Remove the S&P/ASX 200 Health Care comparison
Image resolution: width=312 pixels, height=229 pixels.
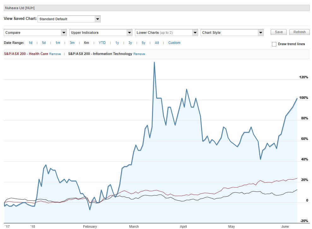pyautogui.click(x=55, y=54)
